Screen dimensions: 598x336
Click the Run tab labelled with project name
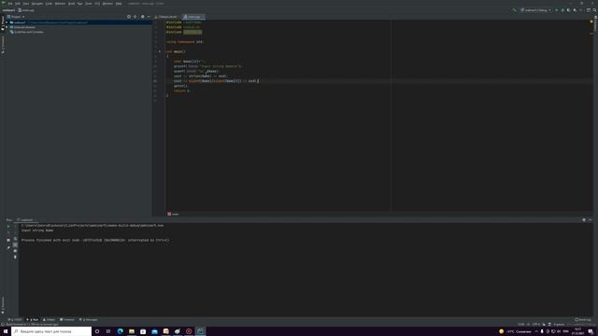pos(26,220)
